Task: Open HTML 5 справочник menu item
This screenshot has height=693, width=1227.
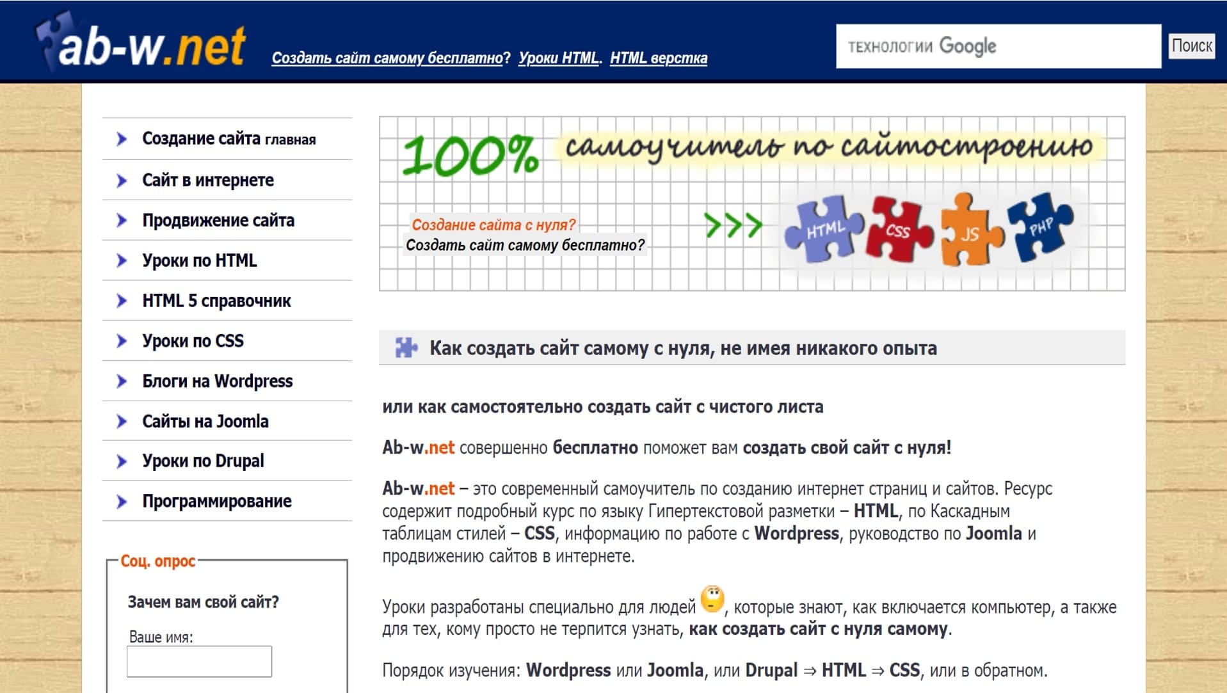Action: [216, 301]
